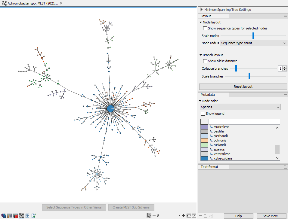This screenshot has height=219, width=288.
Task: Click the fit-width zoom icon
Action: click(189, 215)
